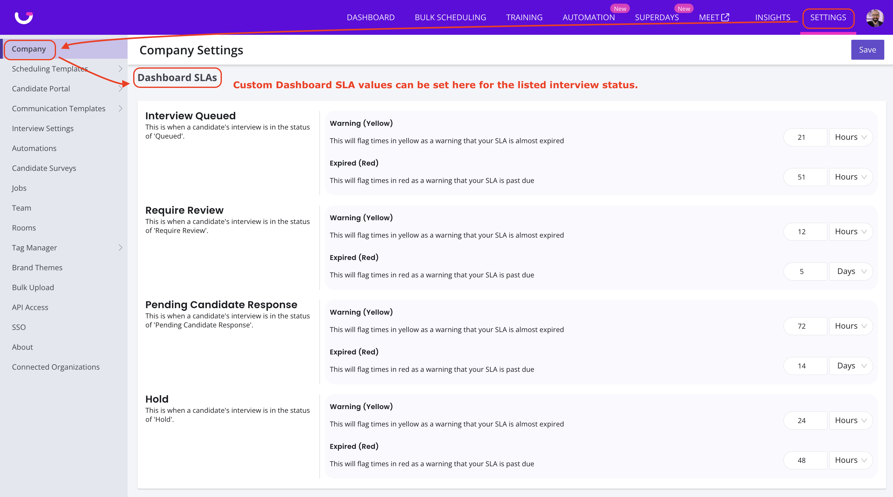The image size is (893, 497).
Task: Click the input showing 72 for Pending Candidate Response
Action: [805, 326]
